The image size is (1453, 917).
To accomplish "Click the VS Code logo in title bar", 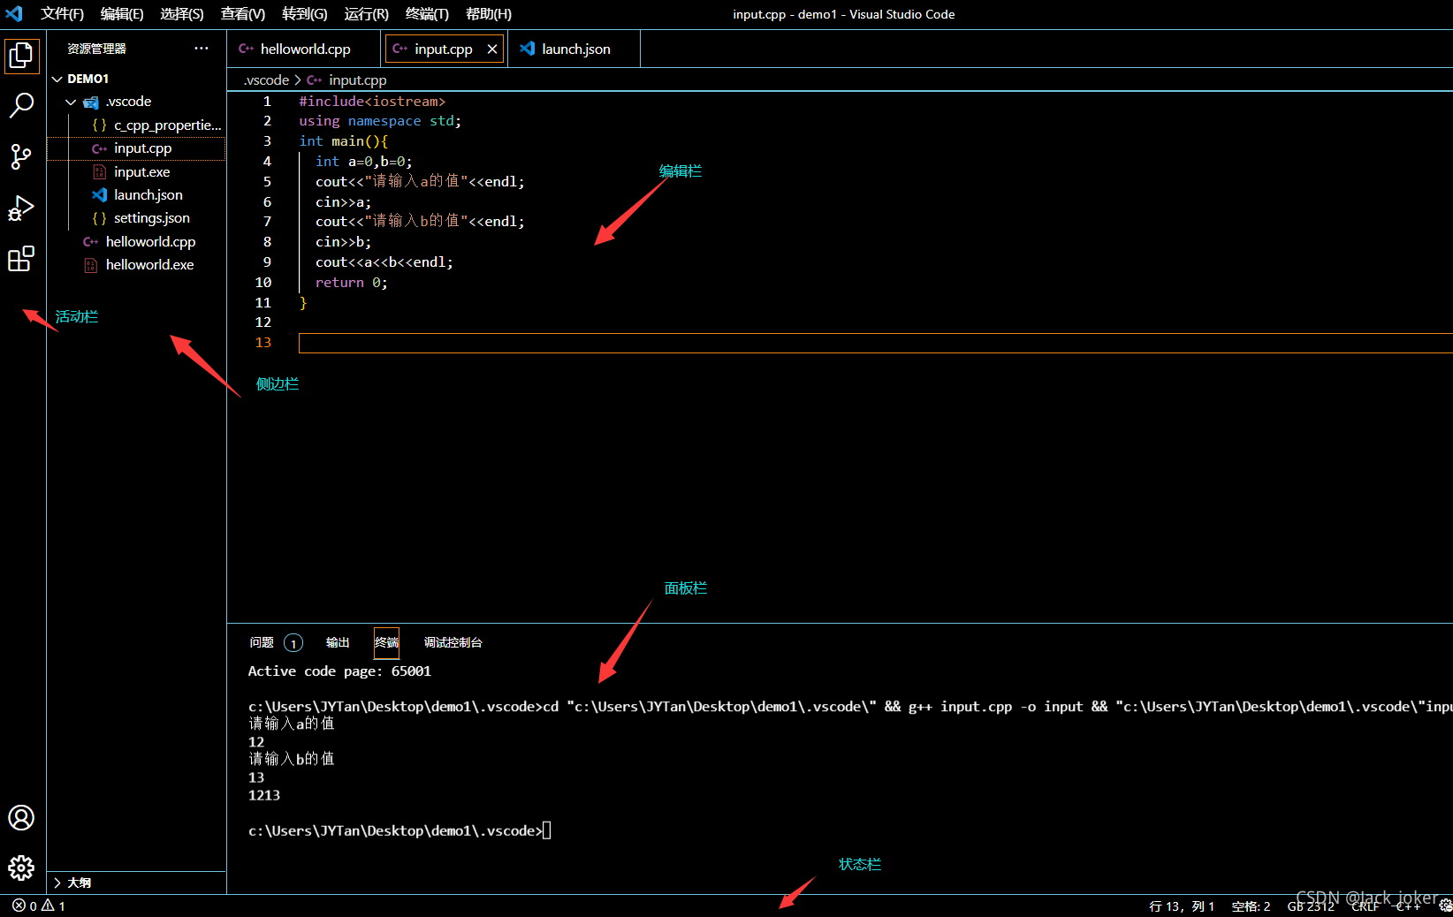I will coord(14,14).
